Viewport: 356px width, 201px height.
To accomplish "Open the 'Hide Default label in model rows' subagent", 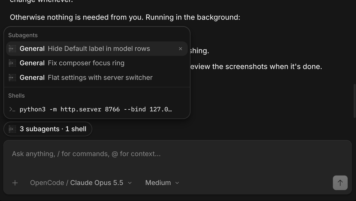I will [x=97, y=49].
